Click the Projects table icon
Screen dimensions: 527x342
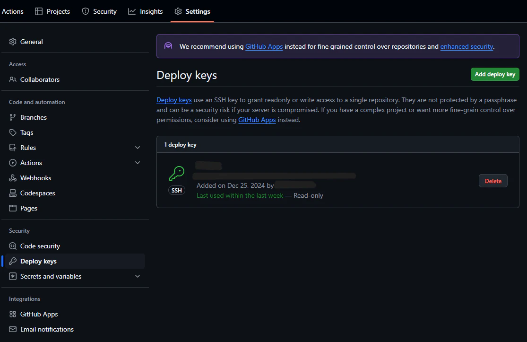click(x=39, y=11)
